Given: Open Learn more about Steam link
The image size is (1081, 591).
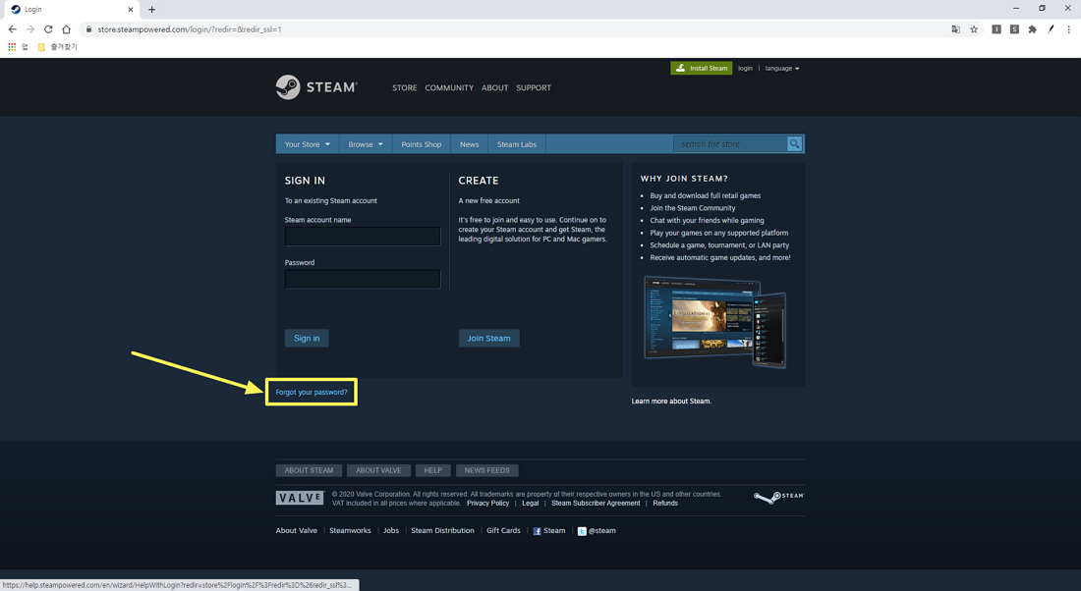Looking at the screenshot, I should click(671, 401).
